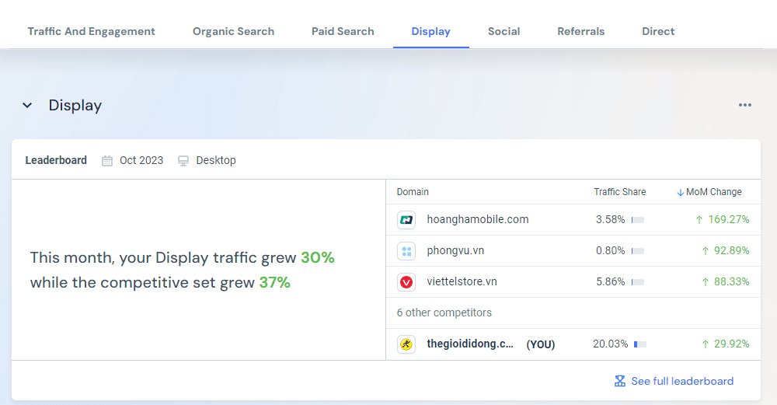
Task: Click the green 30% growth figure
Action: 318,258
